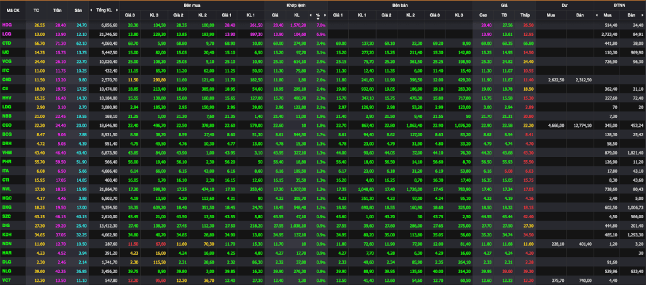Open LDG stock symbol
This screenshot has height=285, width=646.
7,107
